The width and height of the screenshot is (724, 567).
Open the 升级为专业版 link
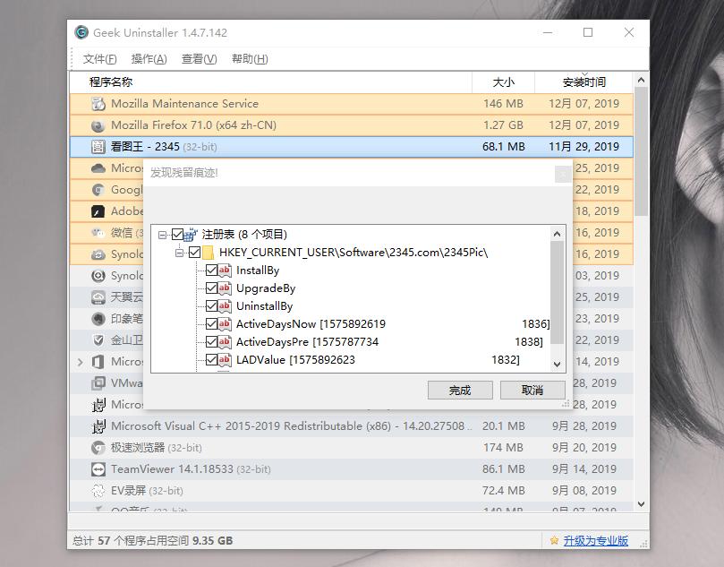596,541
